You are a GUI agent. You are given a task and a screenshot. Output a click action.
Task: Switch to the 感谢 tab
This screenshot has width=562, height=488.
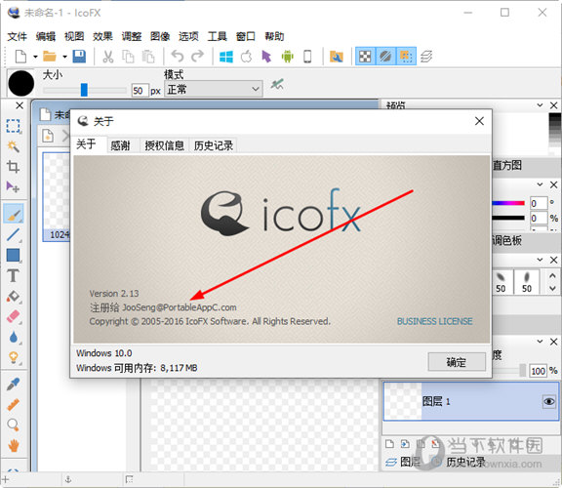[120, 145]
